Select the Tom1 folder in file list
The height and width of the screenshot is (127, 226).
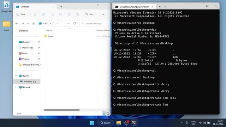point(49,36)
